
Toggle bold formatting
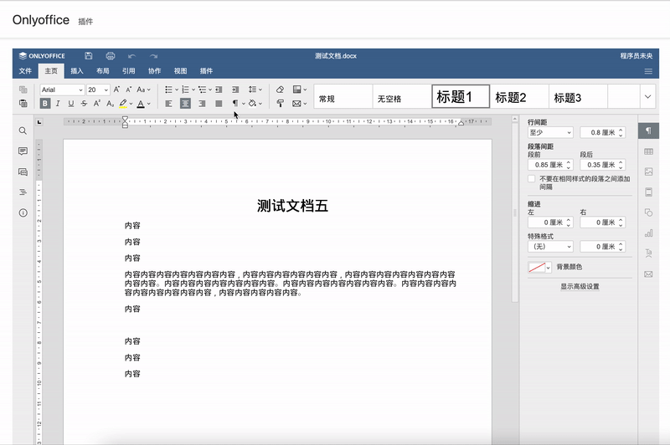[x=45, y=104]
